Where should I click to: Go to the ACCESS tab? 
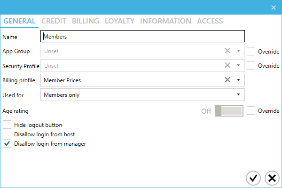point(210,21)
